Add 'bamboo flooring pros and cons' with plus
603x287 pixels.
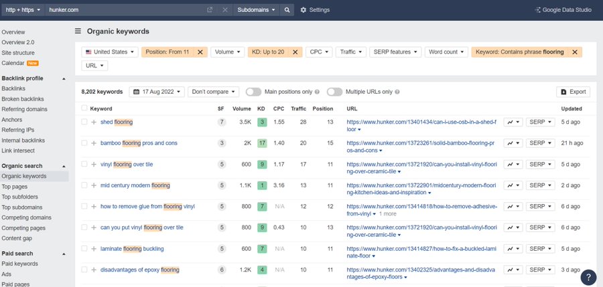[93, 143]
